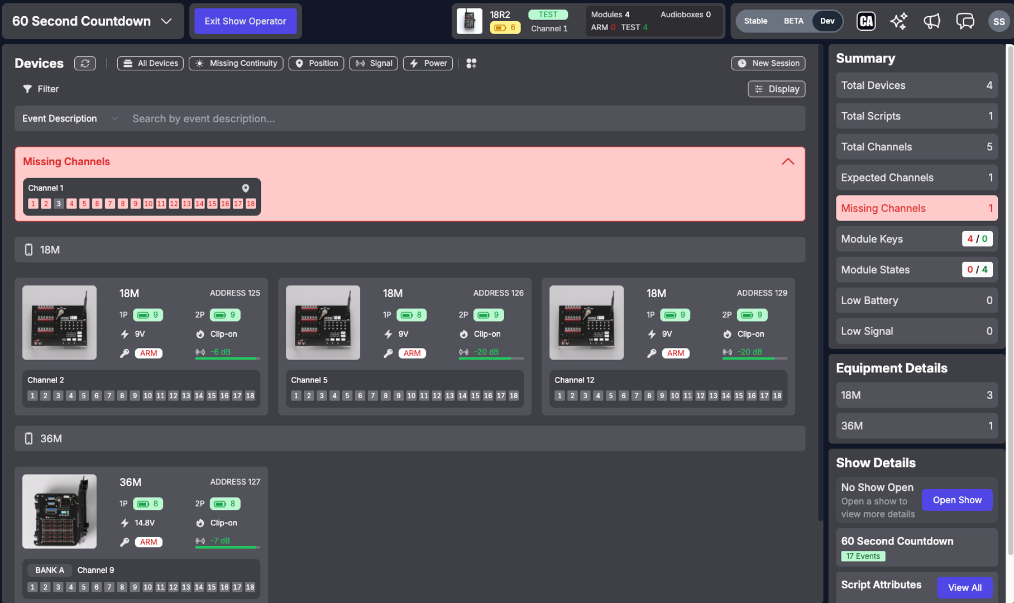Click Exit Show Operator button
This screenshot has width=1014, height=603.
pos(245,21)
